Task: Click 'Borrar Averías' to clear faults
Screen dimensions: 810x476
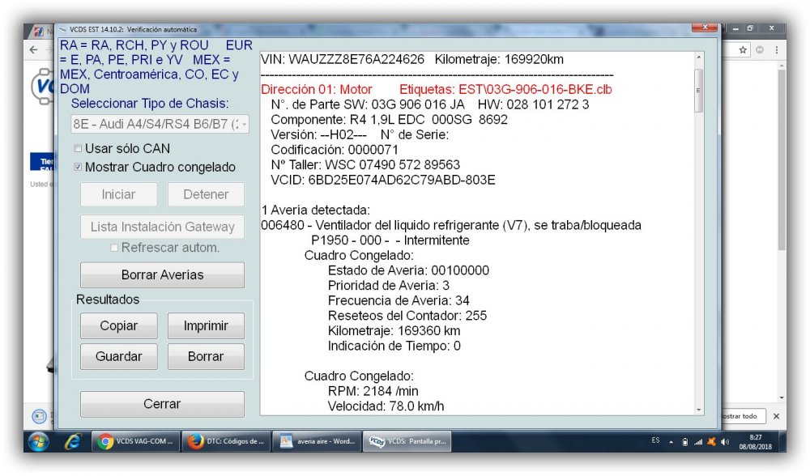Action: tap(162, 275)
